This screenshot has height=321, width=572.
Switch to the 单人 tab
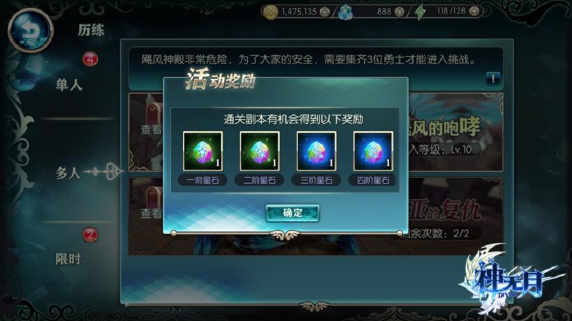pos(69,85)
